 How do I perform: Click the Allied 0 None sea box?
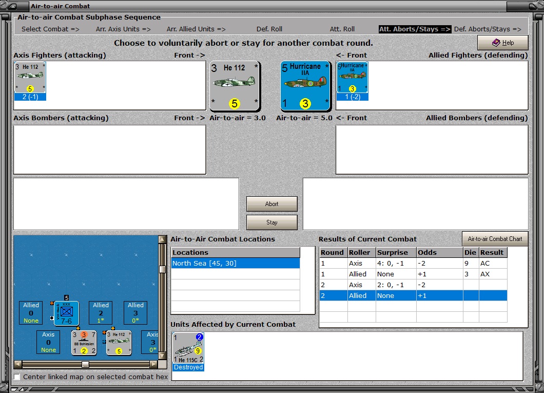(x=31, y=313)
